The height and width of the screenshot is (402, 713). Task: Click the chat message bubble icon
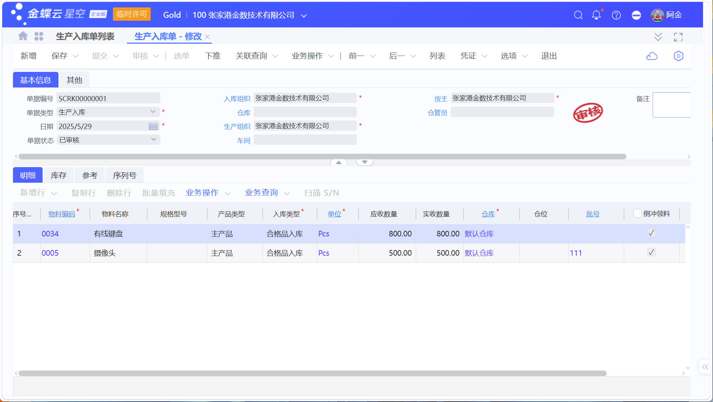636,15
